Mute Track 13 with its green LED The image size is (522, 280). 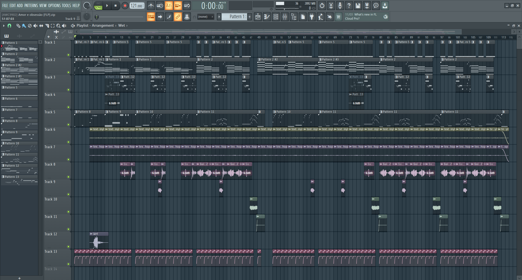[68, 264]
